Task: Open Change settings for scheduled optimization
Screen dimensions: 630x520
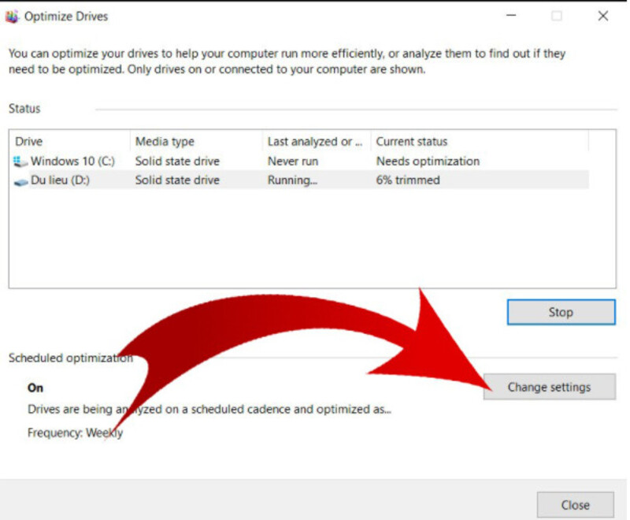Action: pyautogui.click(x=549, y=387)
